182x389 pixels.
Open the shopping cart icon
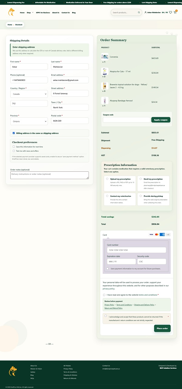pyautogui.click(x=175, y=12)
